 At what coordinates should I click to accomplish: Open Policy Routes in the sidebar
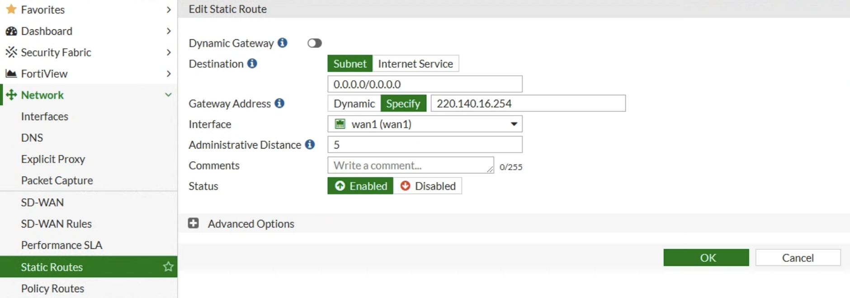pos(52,289)
